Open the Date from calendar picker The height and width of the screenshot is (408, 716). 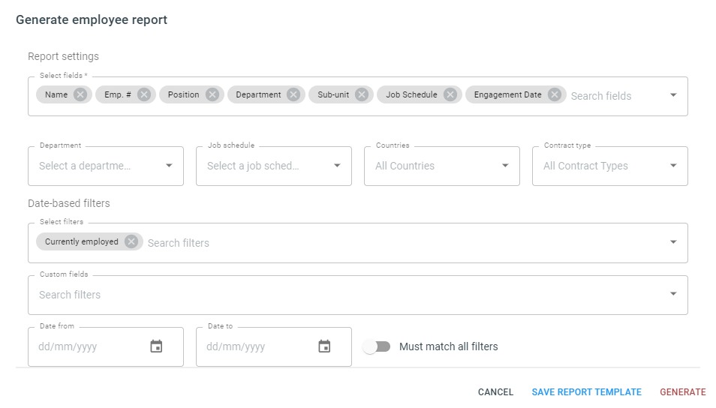156,346
